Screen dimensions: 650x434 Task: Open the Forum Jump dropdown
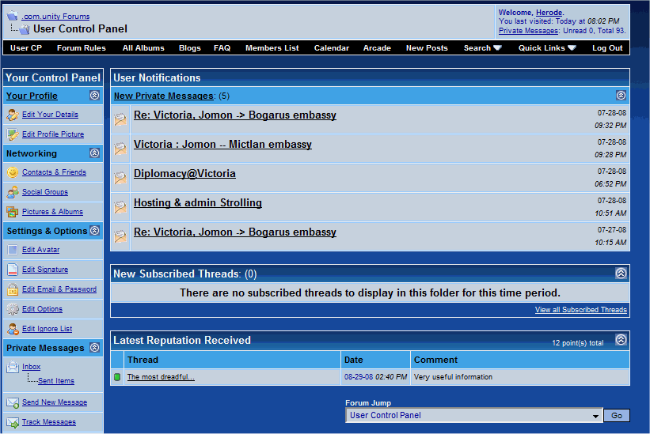pyautogui.click(x=596, y=416)
